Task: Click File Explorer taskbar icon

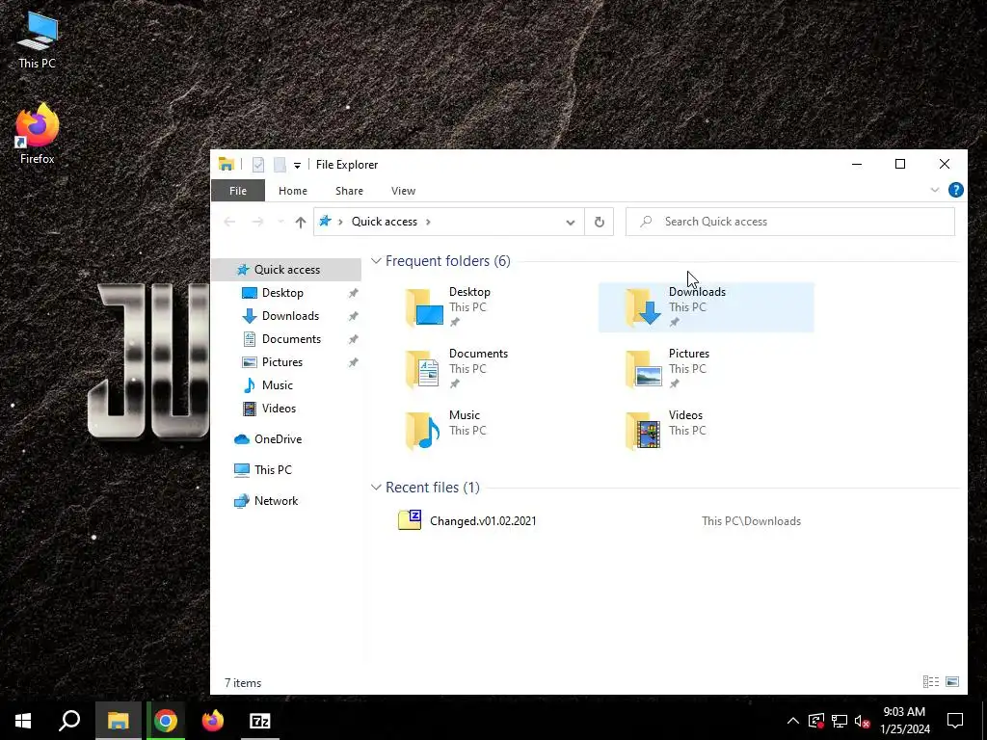Action: click(119, 721)
